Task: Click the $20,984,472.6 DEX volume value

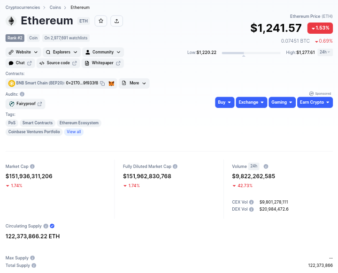Action: (274, 209)
